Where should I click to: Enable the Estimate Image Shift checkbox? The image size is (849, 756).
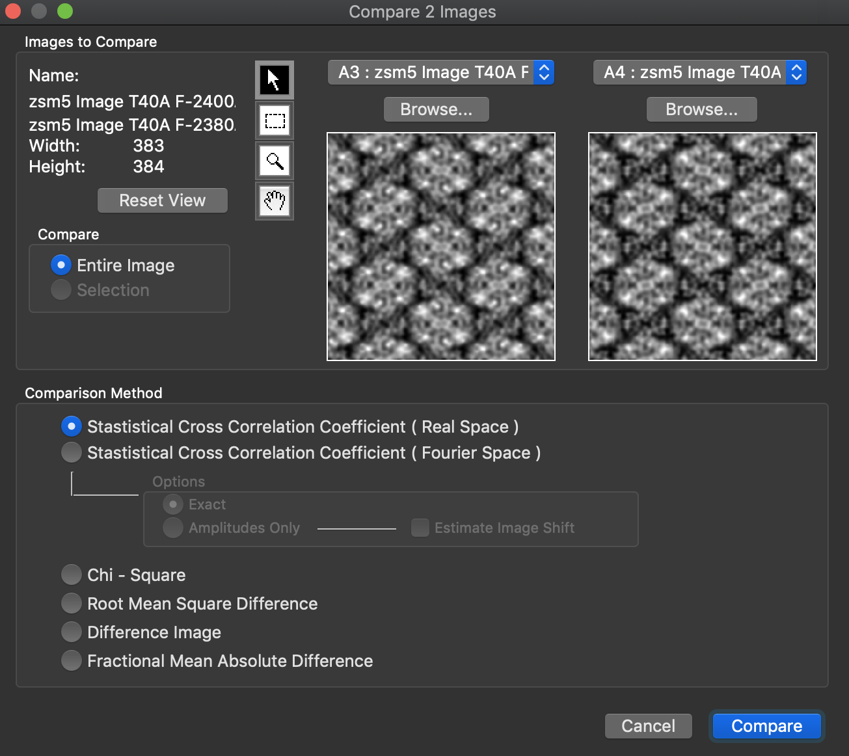[420, 528]
